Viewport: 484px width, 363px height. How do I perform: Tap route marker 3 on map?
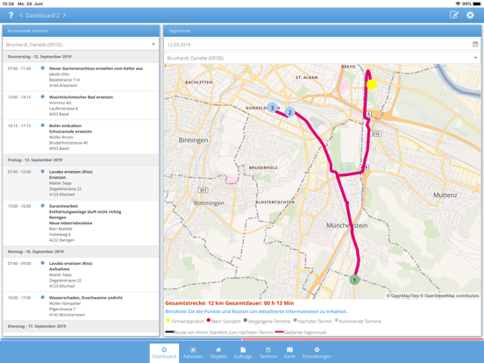(x=272, y=108)
